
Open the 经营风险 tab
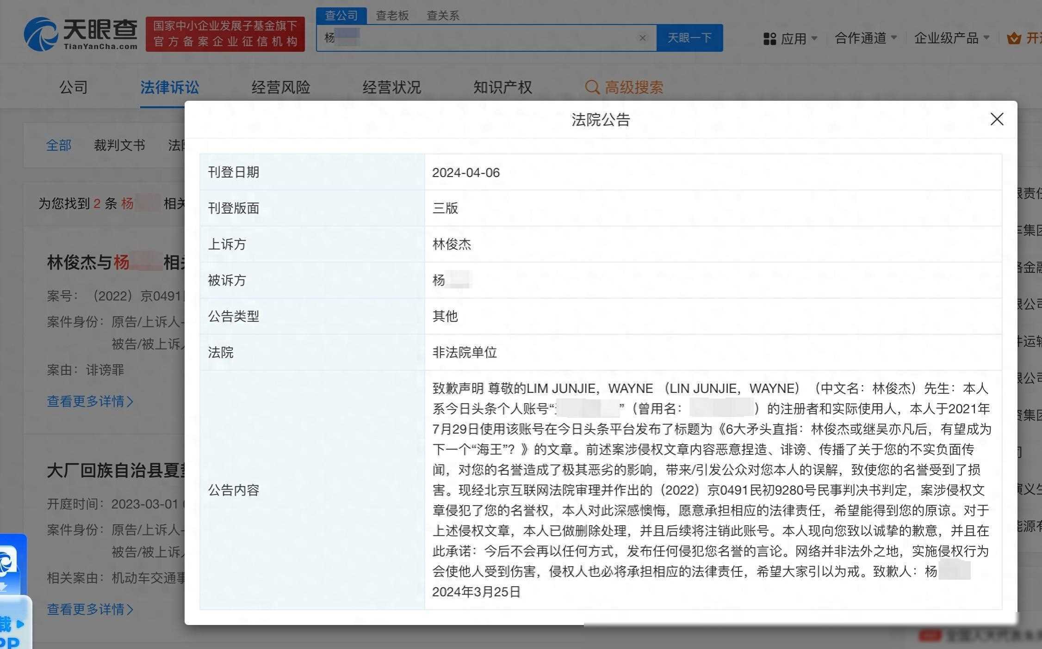click(281, 87)
